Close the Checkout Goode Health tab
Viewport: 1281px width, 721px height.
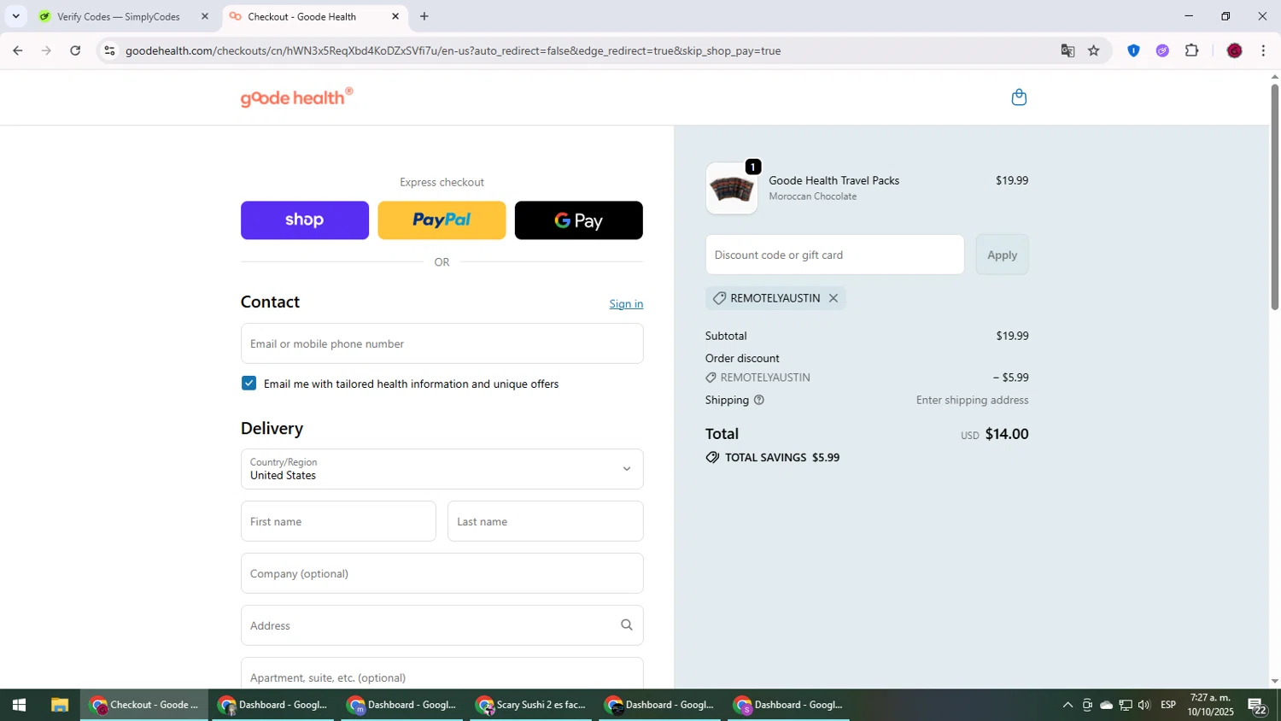(395, 16)
